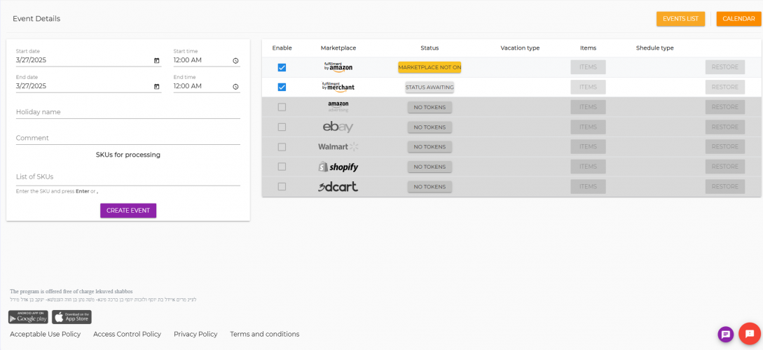Uncheck Enable for Fulfillment by Merchant
Image resolution: width=763 pixels, height=350 pixels.
tap(282, 87)
